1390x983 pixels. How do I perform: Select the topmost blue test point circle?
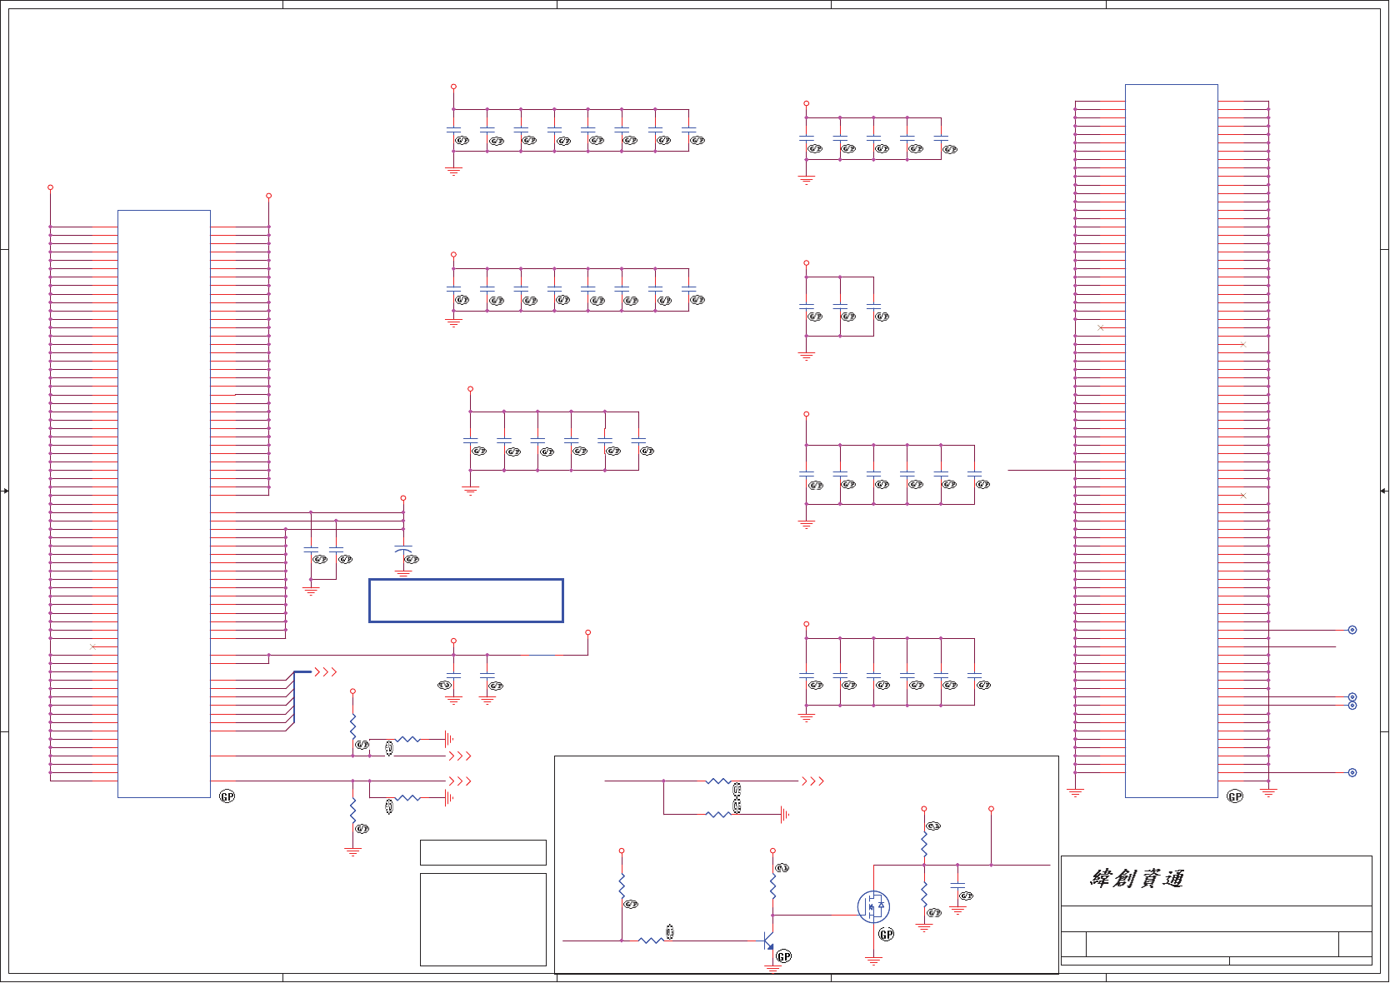point(1352,630)
